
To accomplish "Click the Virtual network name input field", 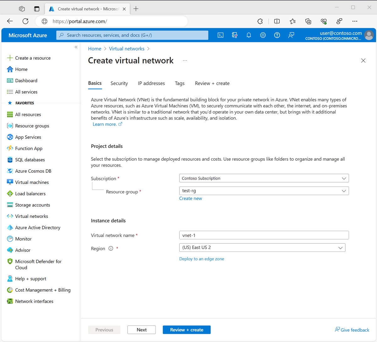I will [x=264, y=235].
